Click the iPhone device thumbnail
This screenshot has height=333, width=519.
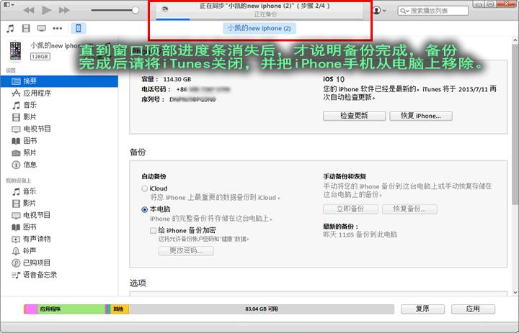click(15, 51)
